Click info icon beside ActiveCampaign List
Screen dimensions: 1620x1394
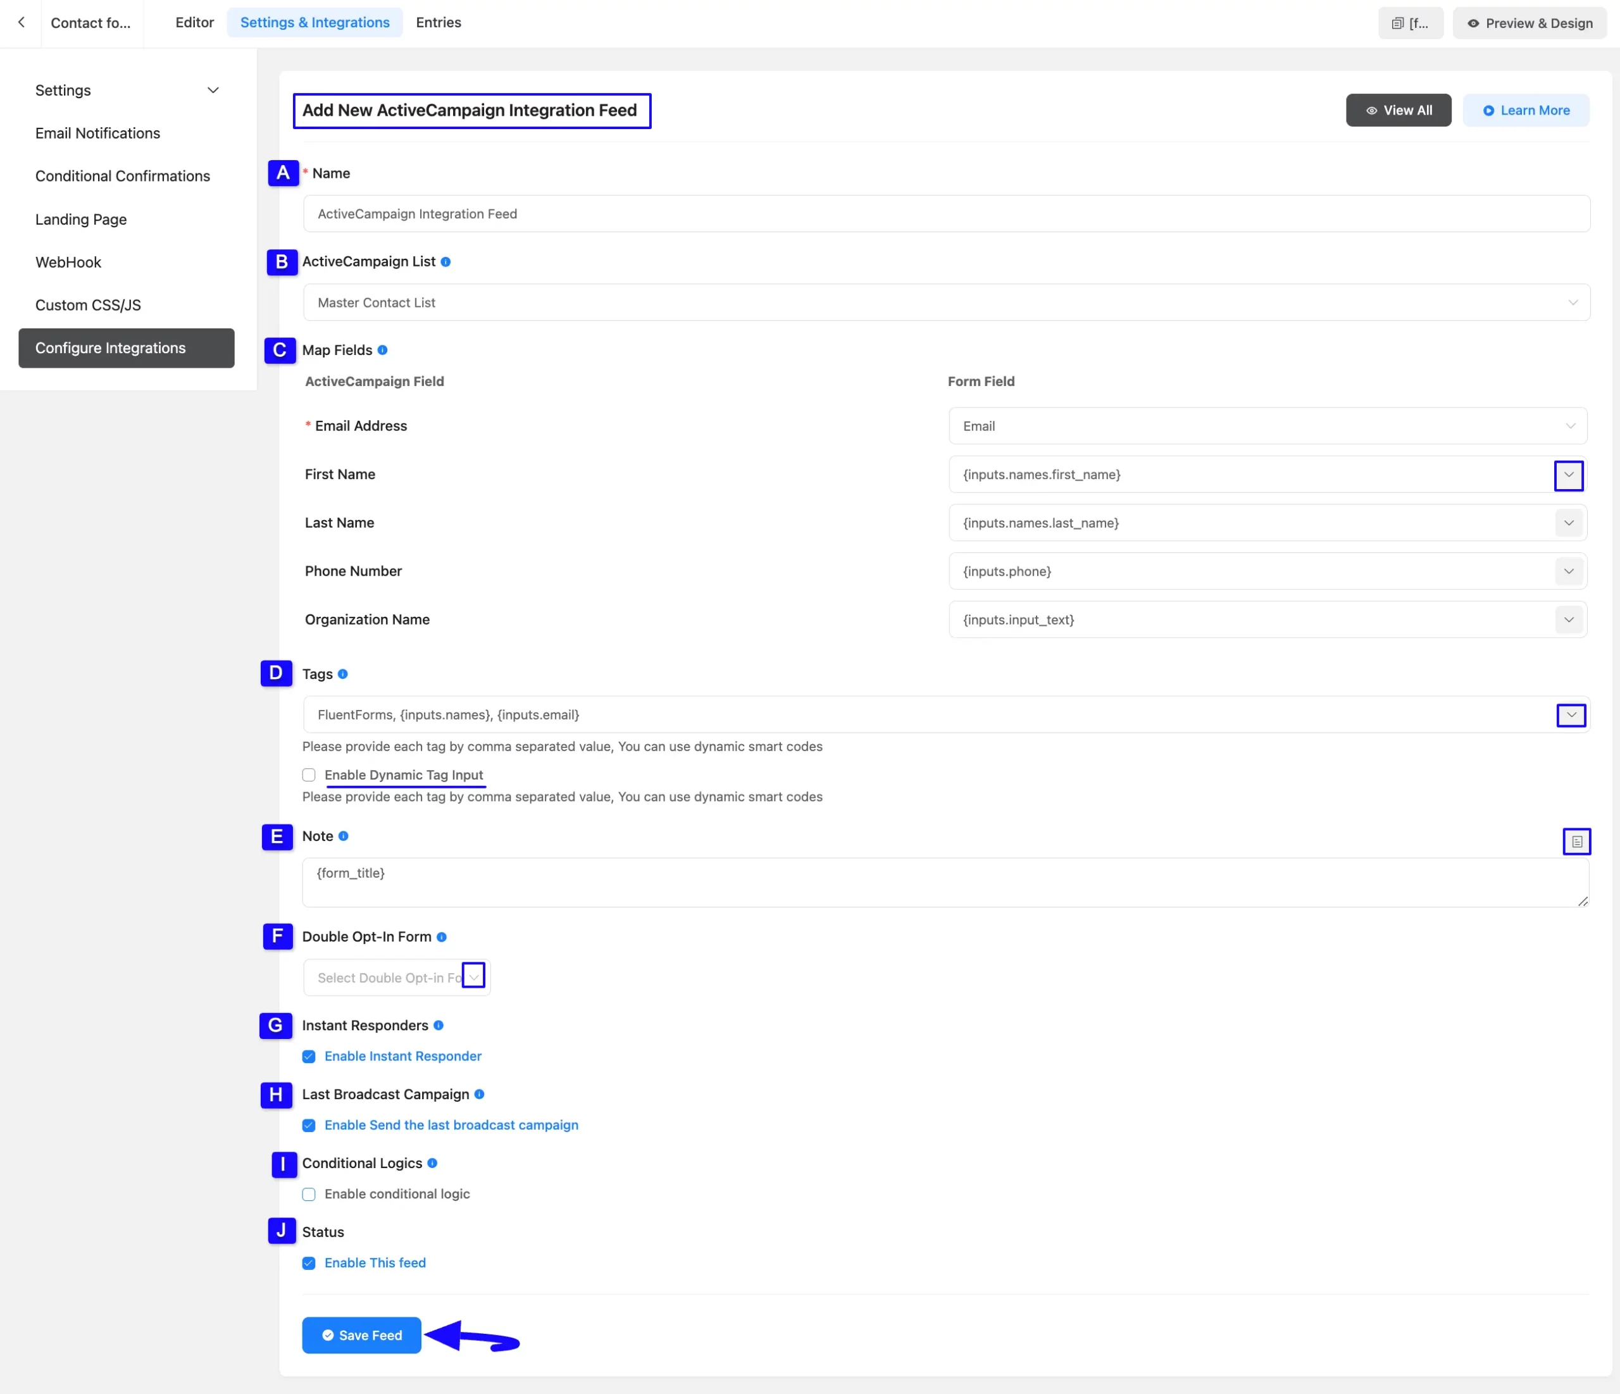coord(445,262)
